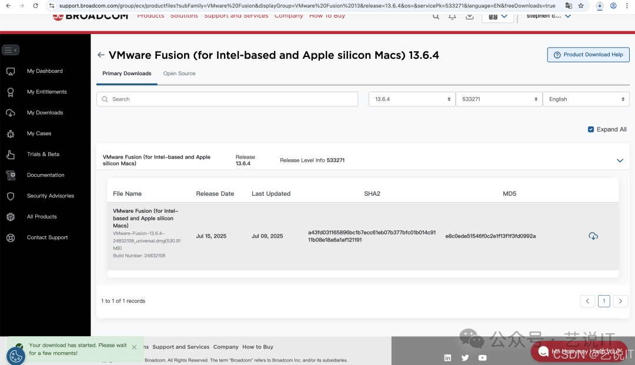Click the Product Download Help button

coord(588,55)
